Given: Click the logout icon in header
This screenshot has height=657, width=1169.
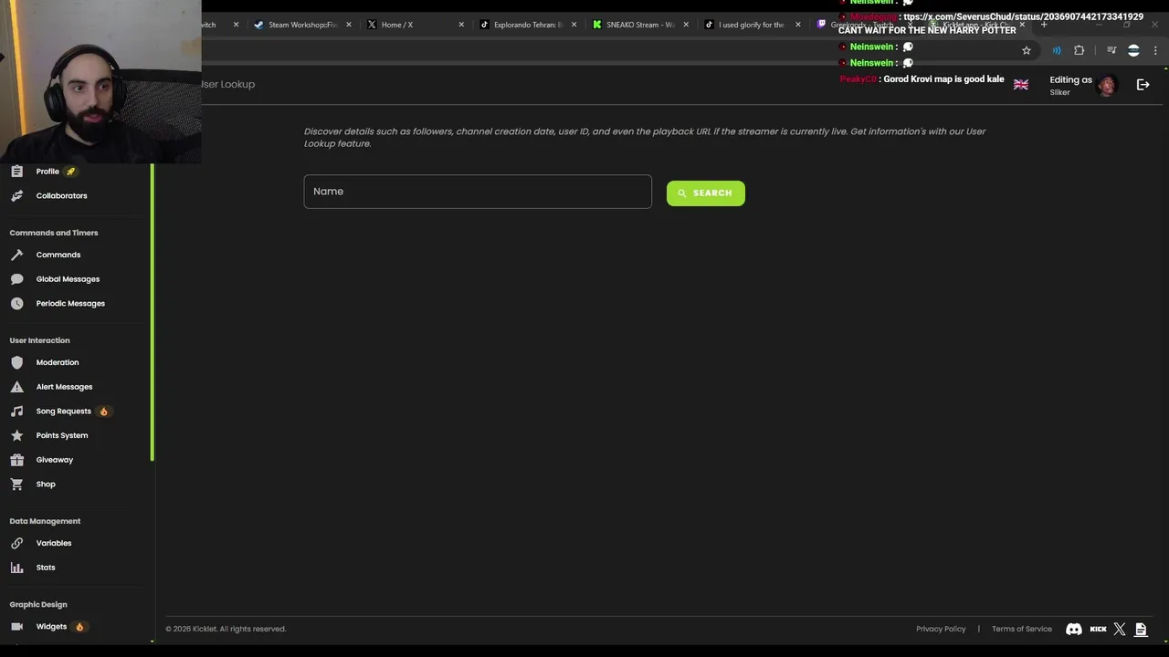Looking at the screenshot, I should 1143,84.
